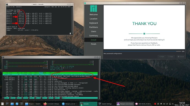The image size is (190, 106).
Task: Select the grub-mount /dev/sda3 process row
Action: coord(50,76)
